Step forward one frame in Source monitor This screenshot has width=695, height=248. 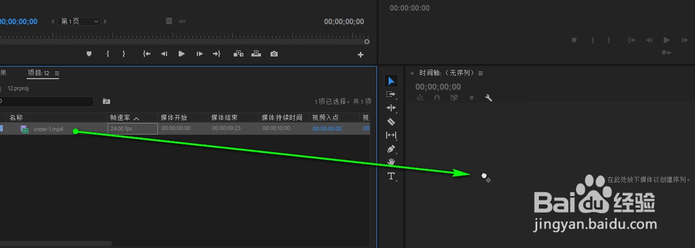(x=200, y=54)
